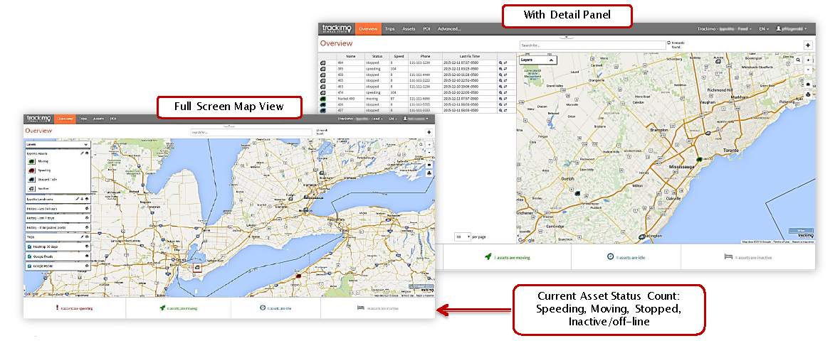Viewport: 840px width, 353px height.
Task: Click Inactive legend entry in Layers panel
Action: 38,188
